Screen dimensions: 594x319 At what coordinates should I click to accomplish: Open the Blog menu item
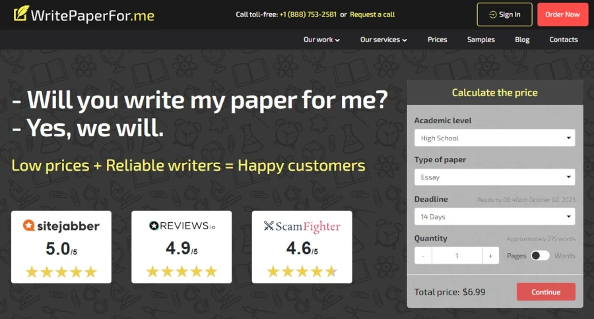(x=522, y=40)
